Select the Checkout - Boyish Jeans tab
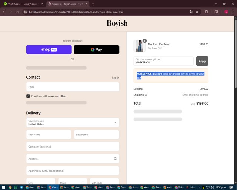 tap(67, 4)
